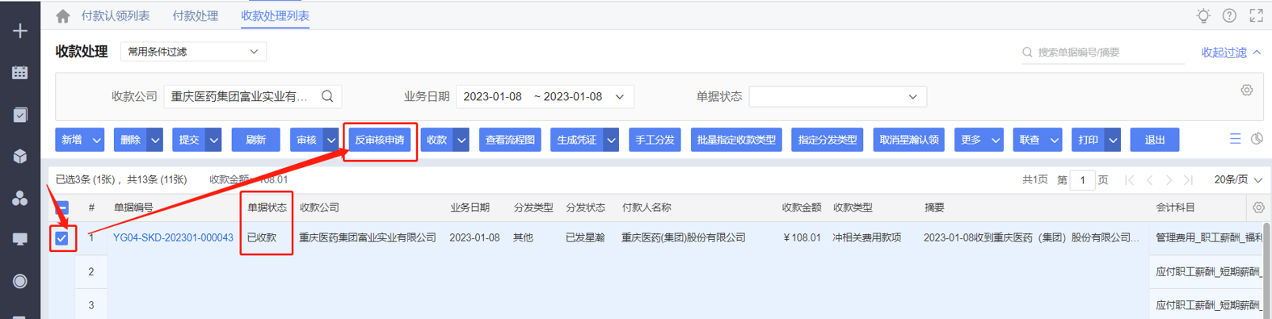Open table column settings gear icon

(1258, 208)
